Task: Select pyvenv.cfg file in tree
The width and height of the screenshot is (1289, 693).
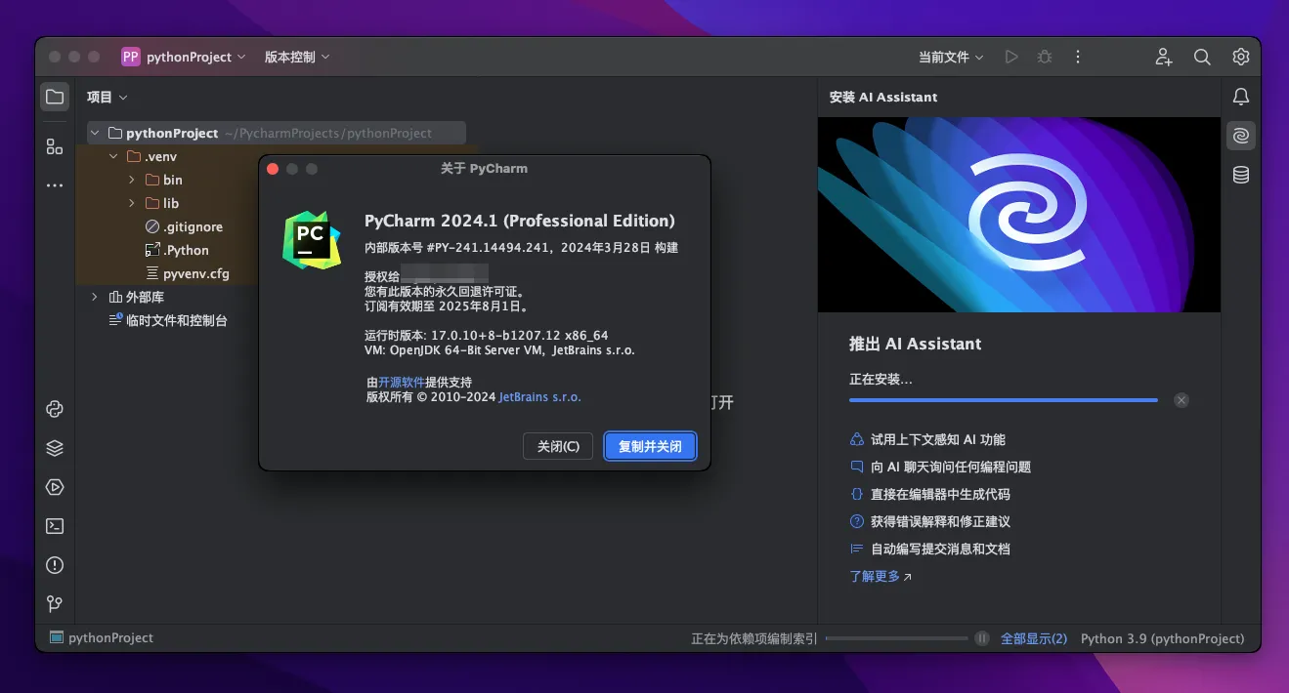Action: click(195, 273)
